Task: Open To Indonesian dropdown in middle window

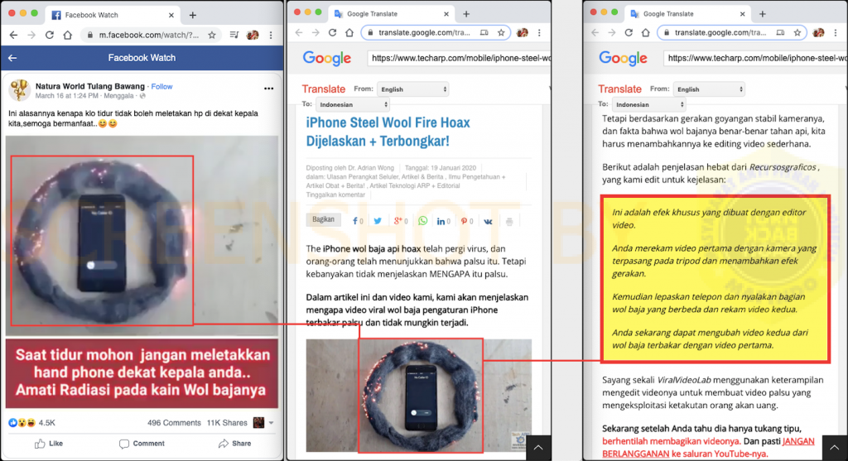Action: coord(353,104)
